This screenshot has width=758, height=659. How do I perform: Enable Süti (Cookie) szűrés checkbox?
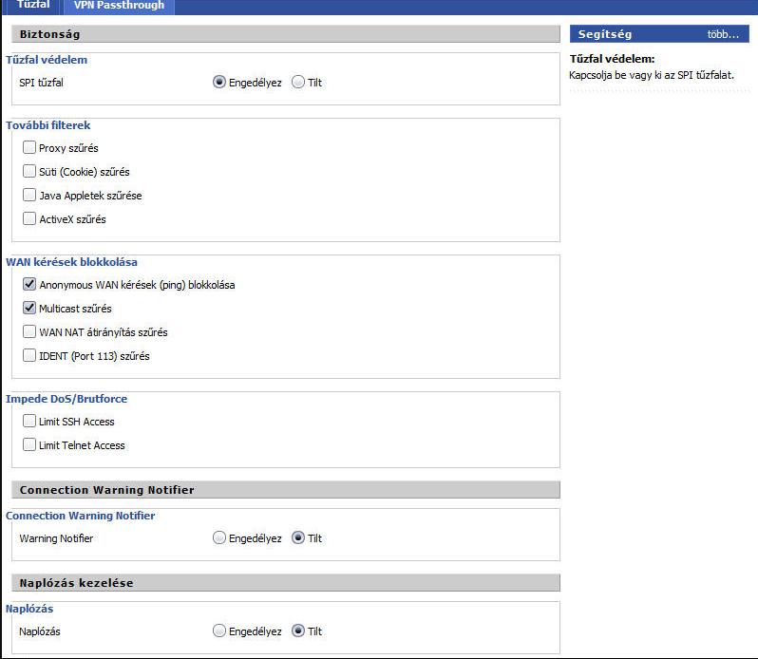29,171
